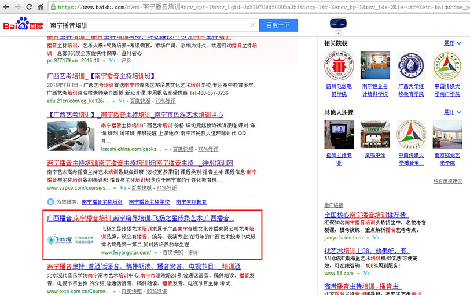Click suggested search 南宁播音主持培训
The height and width of the screenshot is (295, 470).
pos(102,202)
